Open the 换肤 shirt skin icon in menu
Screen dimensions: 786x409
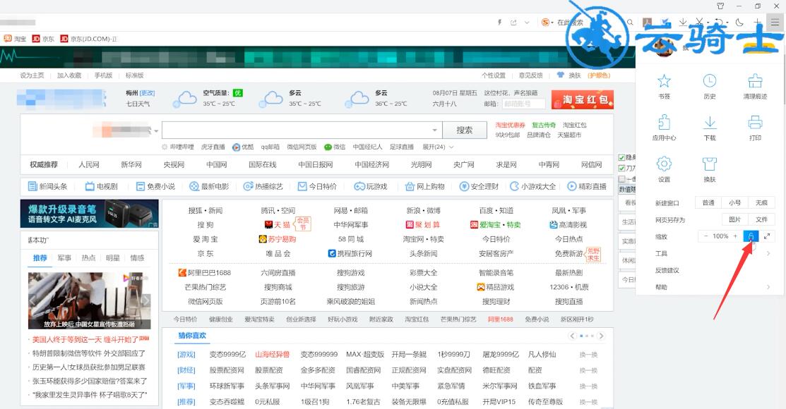(709, 164)
